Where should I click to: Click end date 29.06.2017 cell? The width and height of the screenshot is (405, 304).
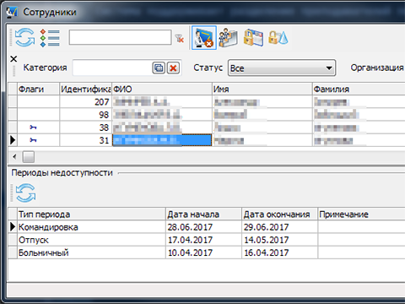279,227
